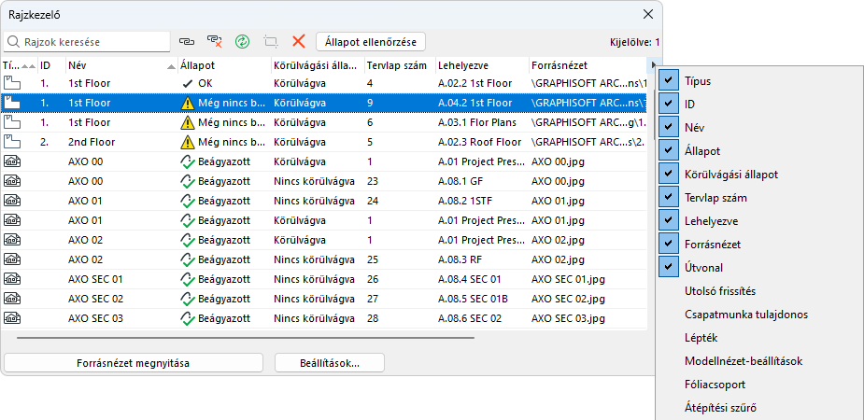The width and height of the screenshot is (864, 420).
Task: Uncheck the ID column checkbox
Action: pyautogui.click(x=669, y=104)
